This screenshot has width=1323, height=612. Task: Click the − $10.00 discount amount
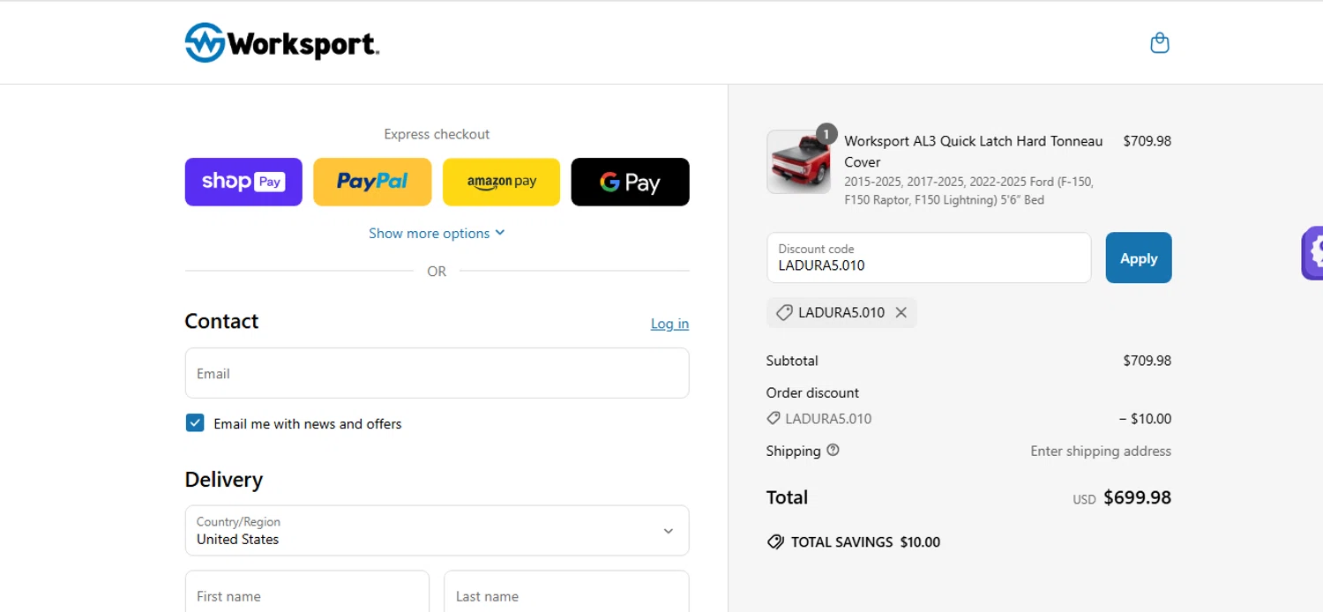point(1145,419)
